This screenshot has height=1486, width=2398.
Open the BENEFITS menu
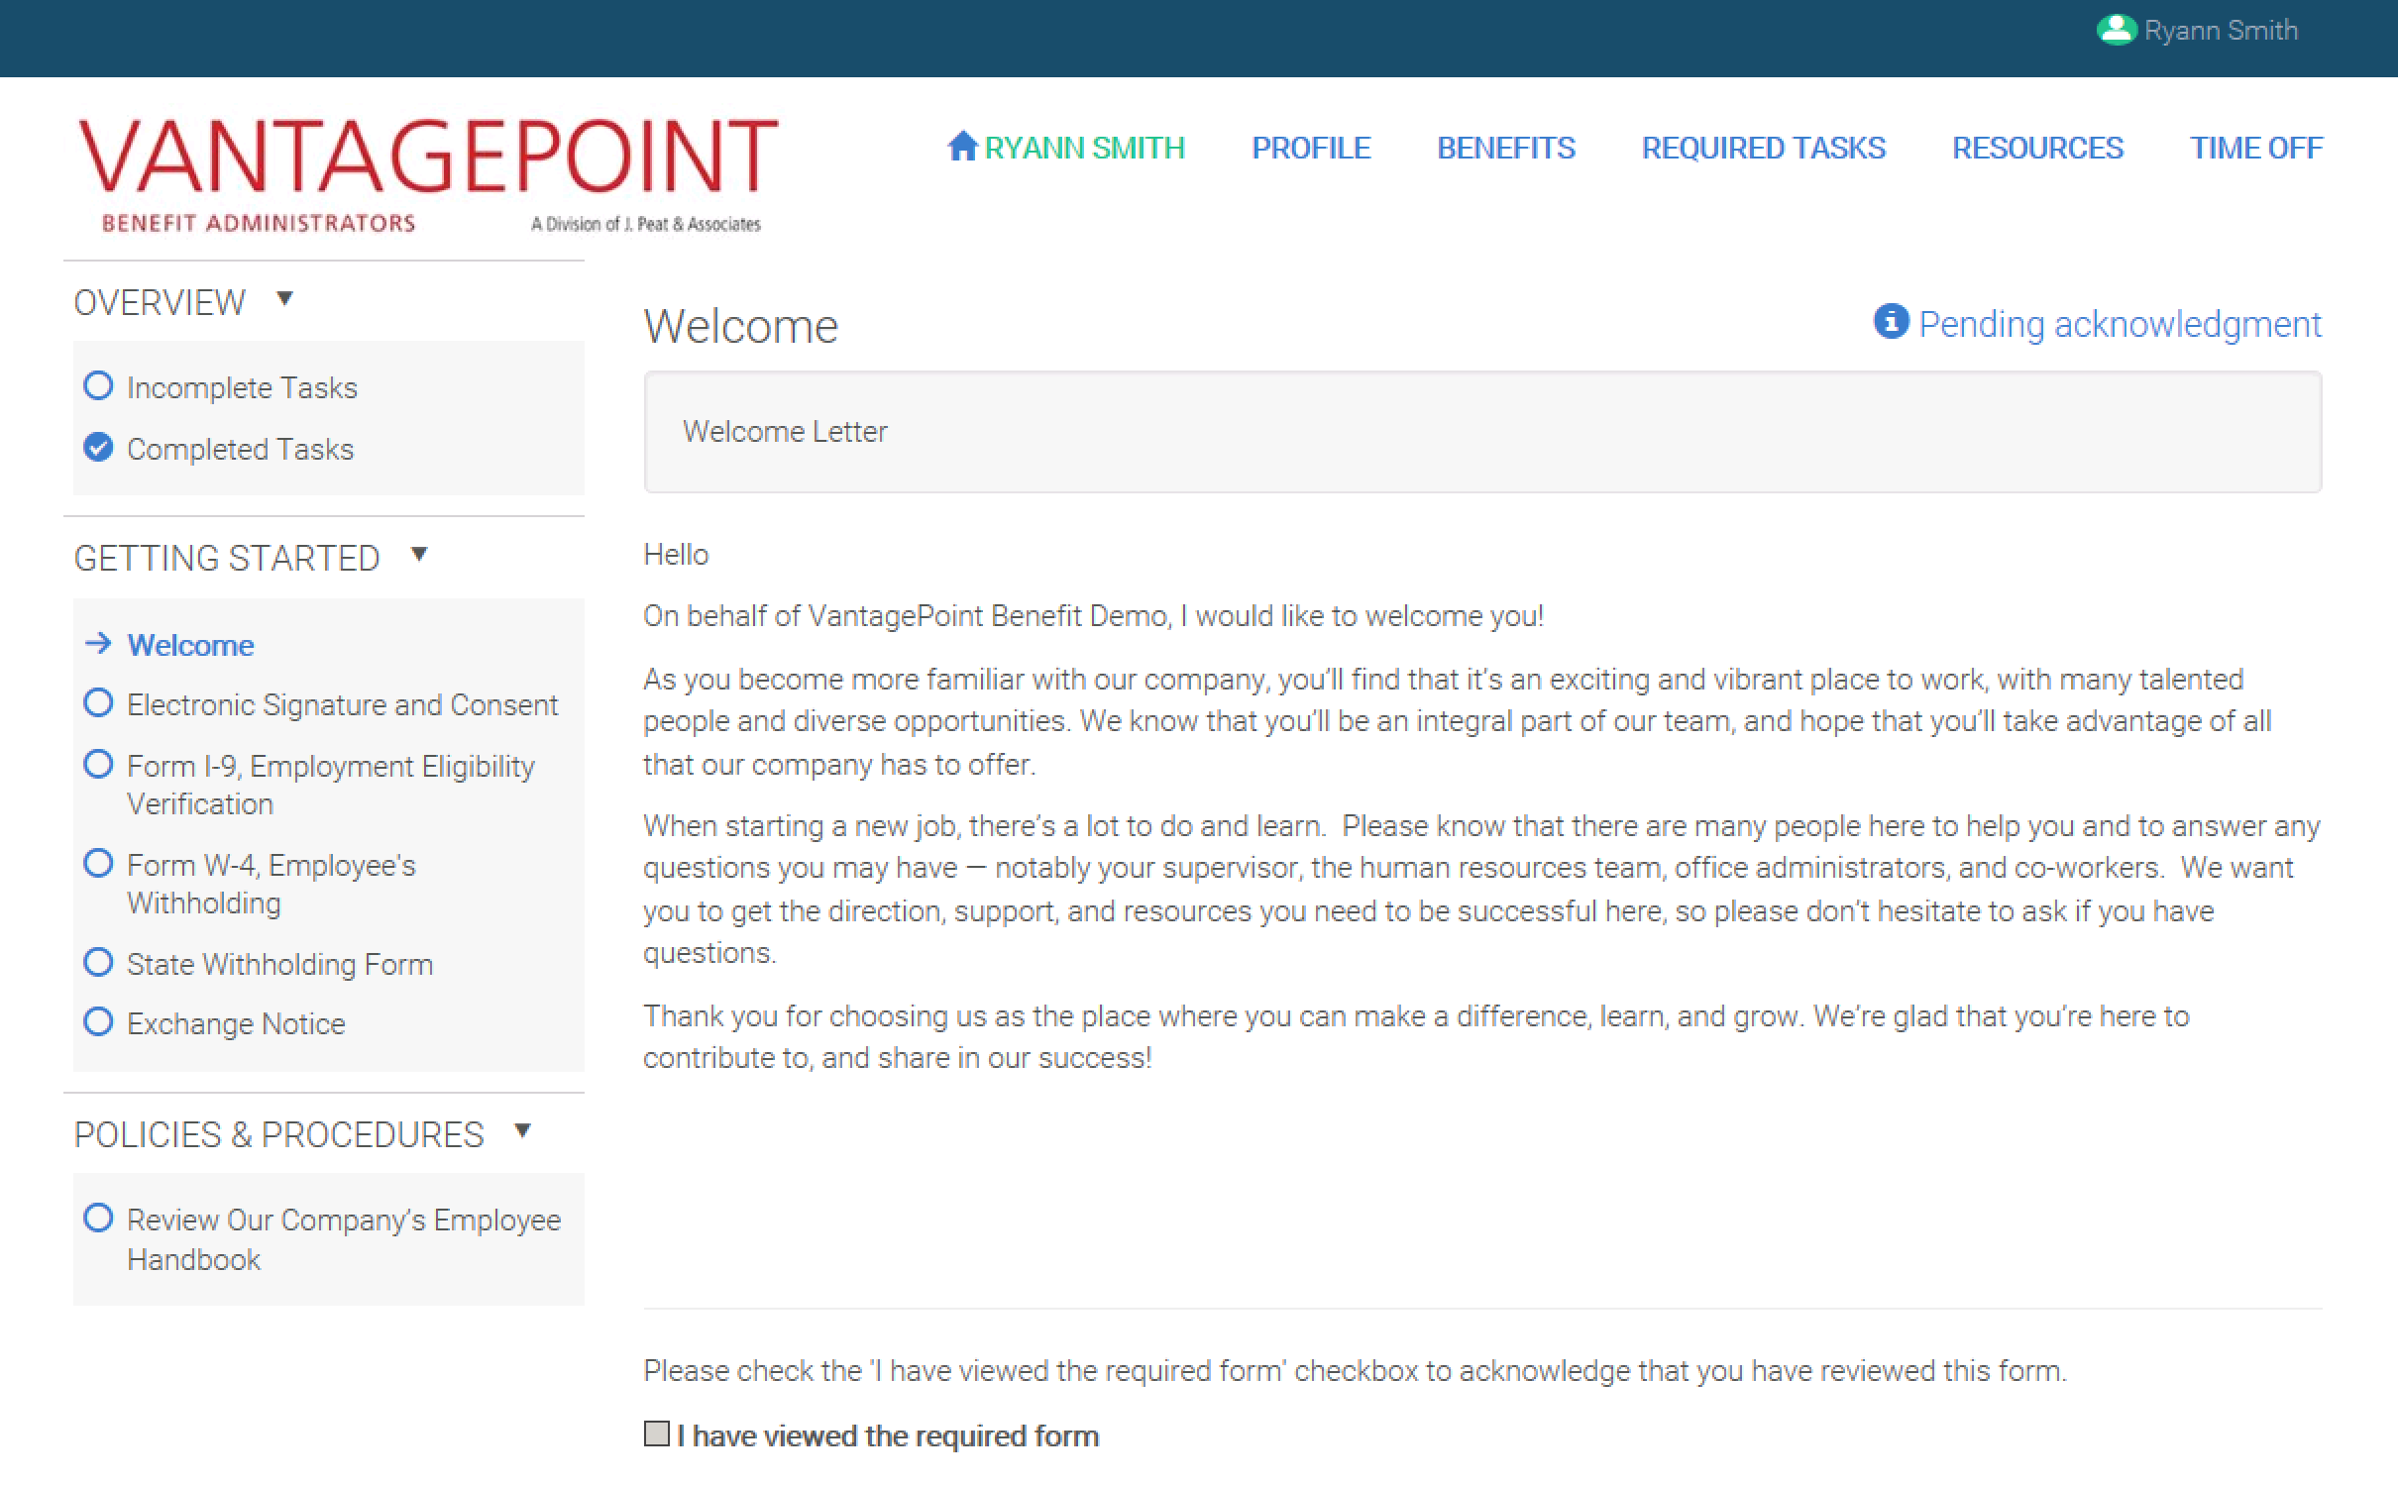(x=1505, y=149)
